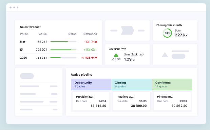Open the Playtime LLC quote card
The image size is (210, 130).
[x=131, y=101]
